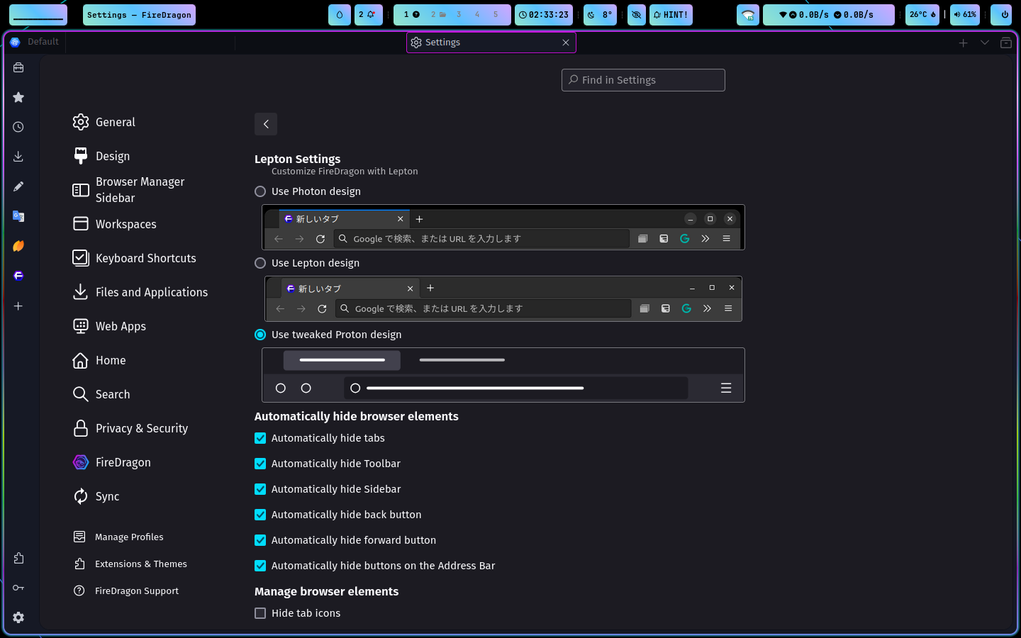Screen dimensions: 1021x638
Task: Open the FireDragon icon in the sidebar
Action: [18, 276]
